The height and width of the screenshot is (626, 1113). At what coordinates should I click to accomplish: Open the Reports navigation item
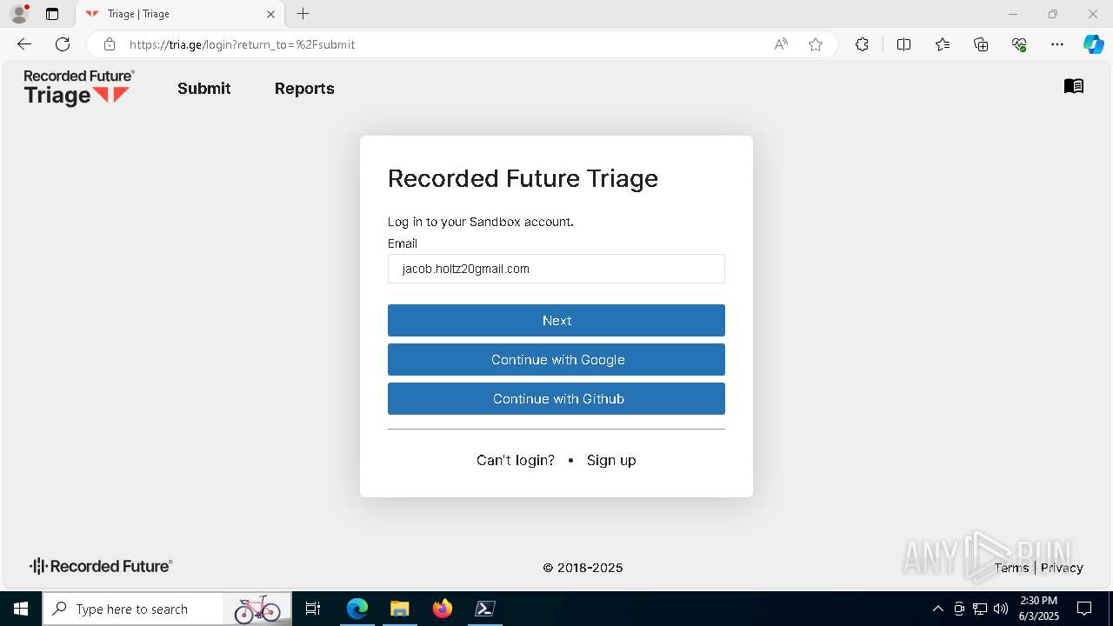[304, 89]
